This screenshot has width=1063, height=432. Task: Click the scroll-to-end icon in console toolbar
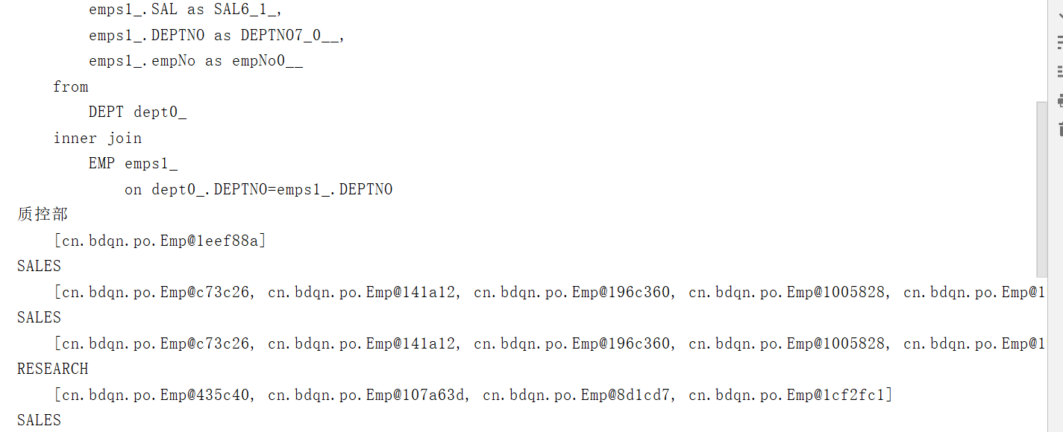point(1059,72)
